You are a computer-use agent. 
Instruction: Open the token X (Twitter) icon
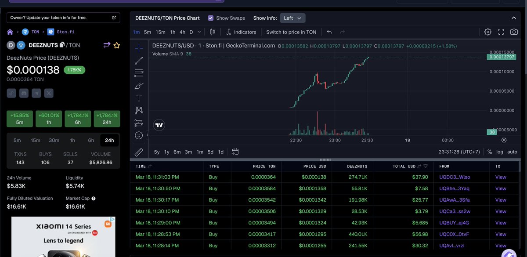[x=49, y=93]
